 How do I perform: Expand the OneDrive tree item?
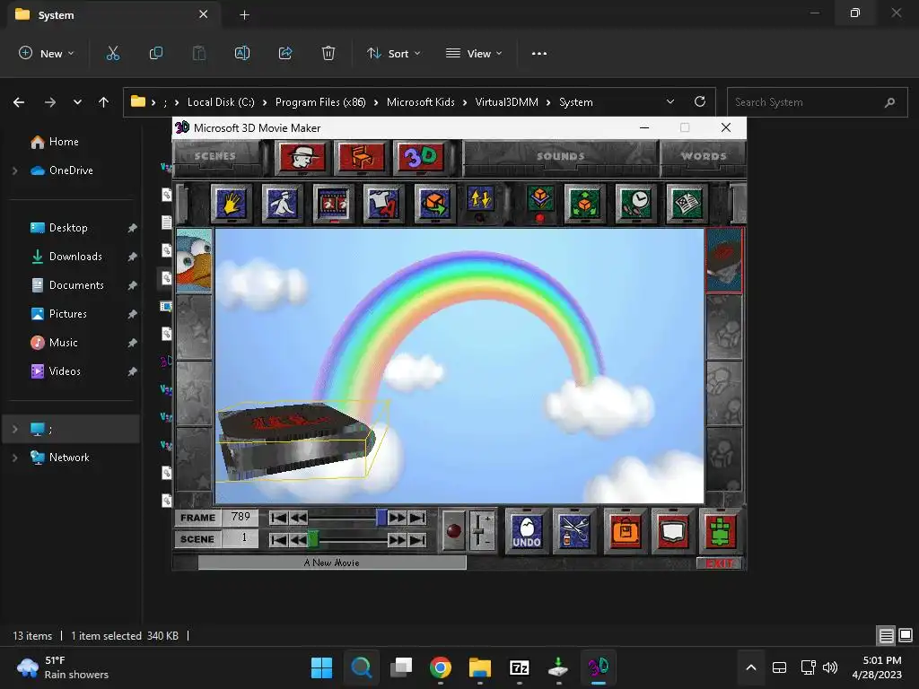click(15, 170)
